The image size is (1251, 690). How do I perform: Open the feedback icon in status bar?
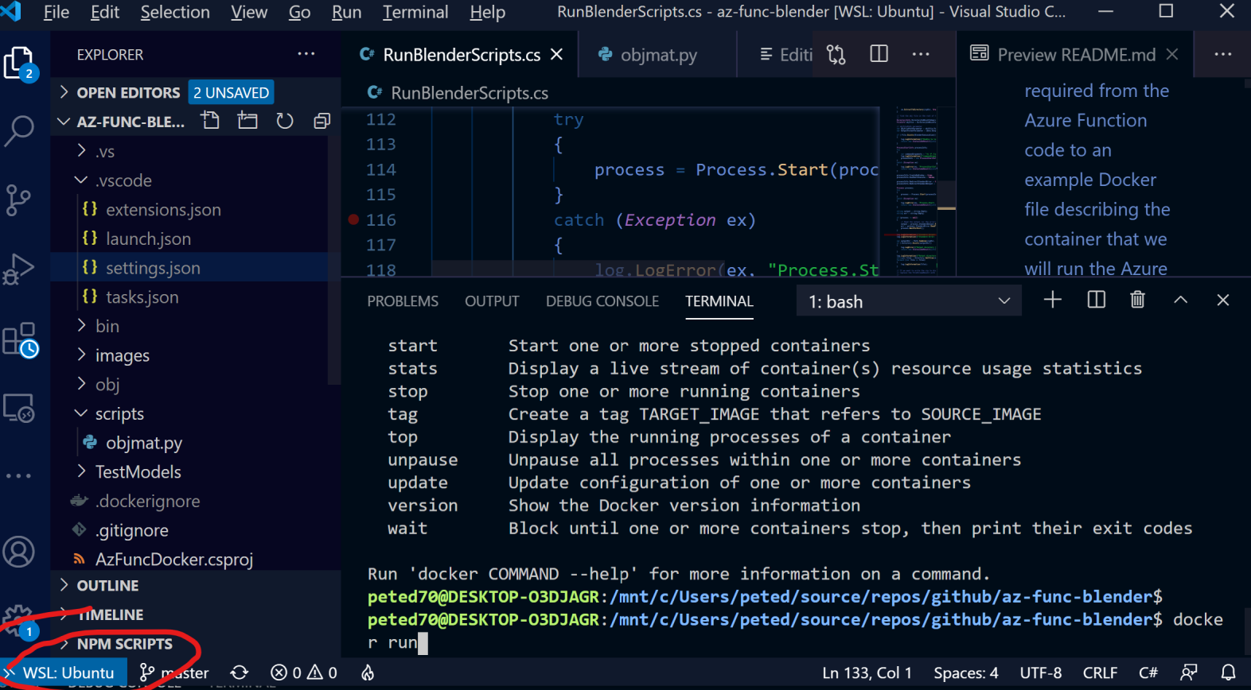[x=1189, y=673]
